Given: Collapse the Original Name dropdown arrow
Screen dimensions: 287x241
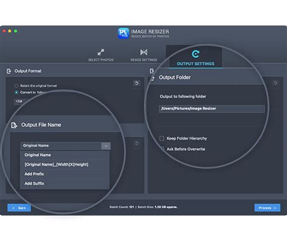Looking at the screenshot, I should coord(106,146).
